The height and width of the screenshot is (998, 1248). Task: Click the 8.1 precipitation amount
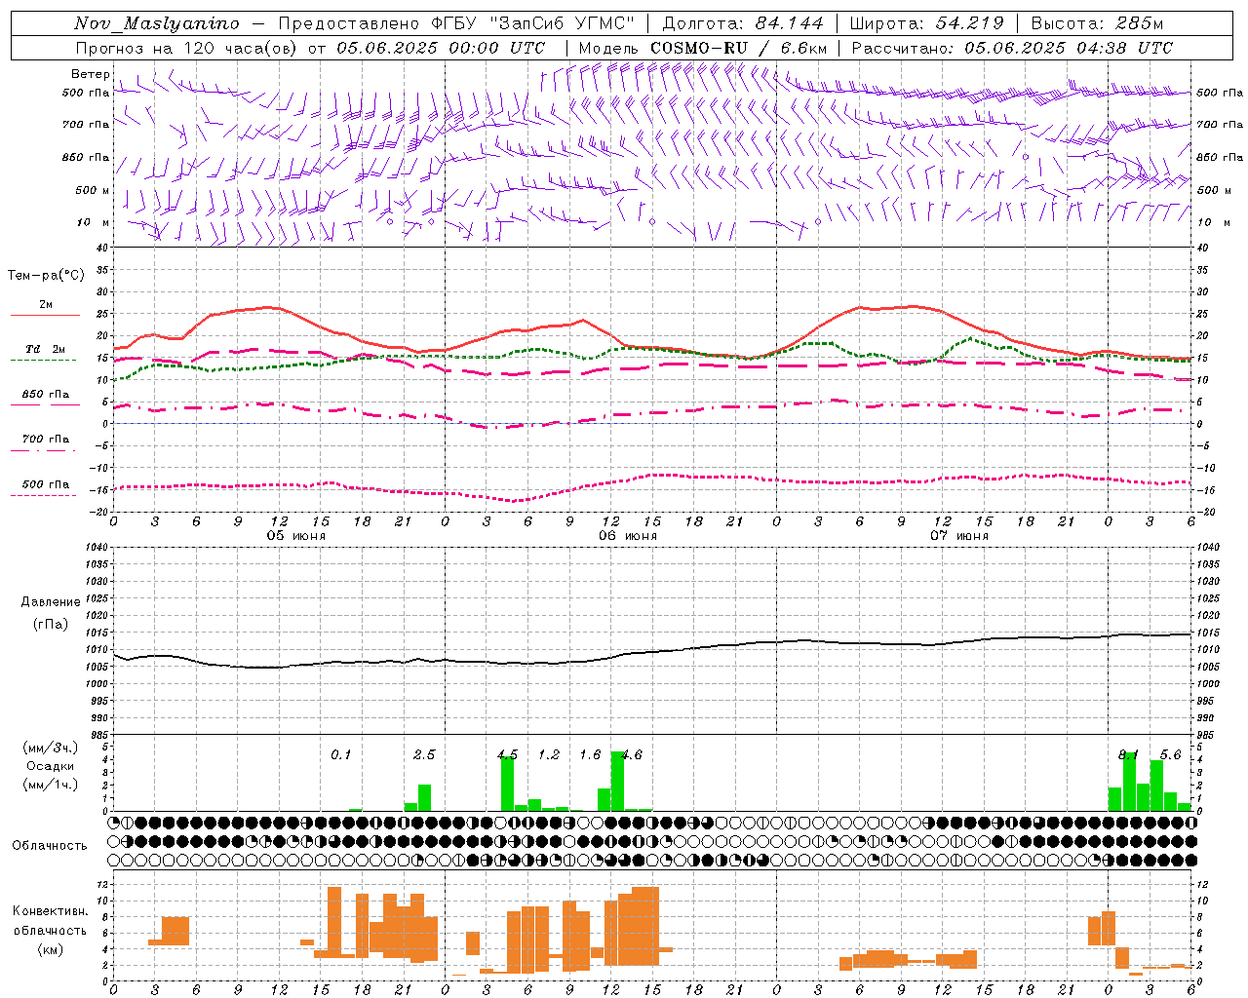tap(1129, 755)
